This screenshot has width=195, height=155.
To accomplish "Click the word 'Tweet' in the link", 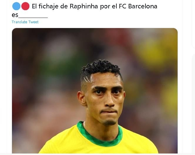I will 34,22.
